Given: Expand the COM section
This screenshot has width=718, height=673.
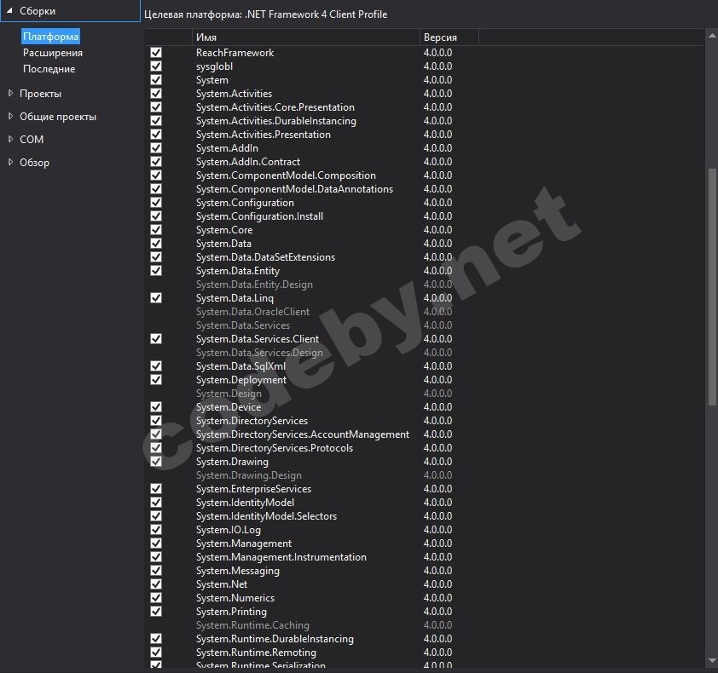Looking at the screenshot, I should (10, 139).
